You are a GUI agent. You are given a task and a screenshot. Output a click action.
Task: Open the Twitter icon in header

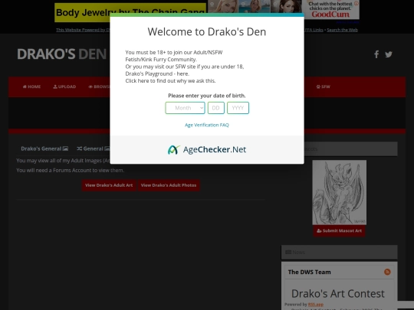(389, 54)
